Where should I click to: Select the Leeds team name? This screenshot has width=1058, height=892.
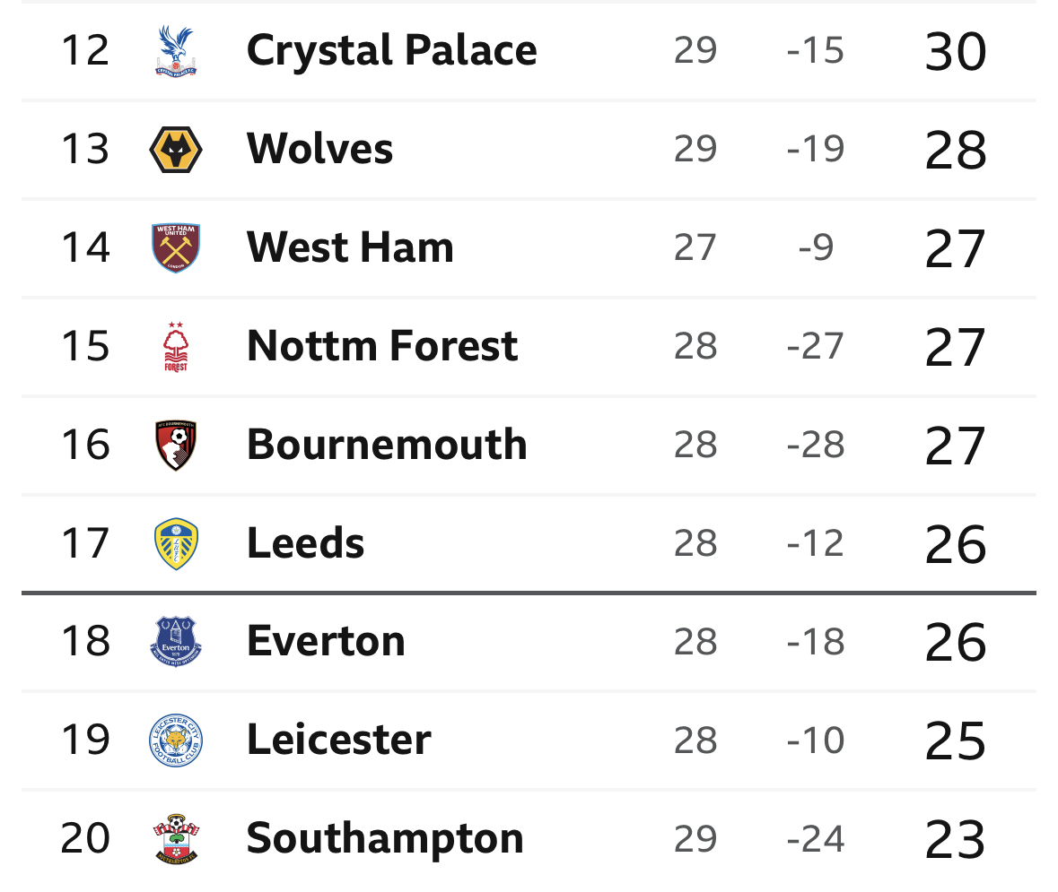point(305,543)
